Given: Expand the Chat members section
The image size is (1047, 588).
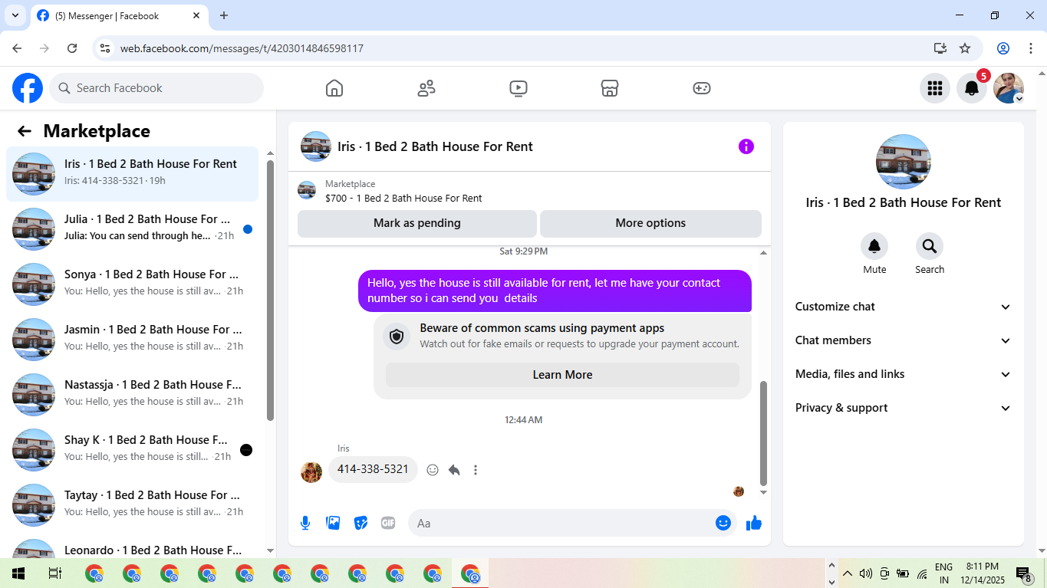Looking at the screenshot, I should (x=904, y=340).
